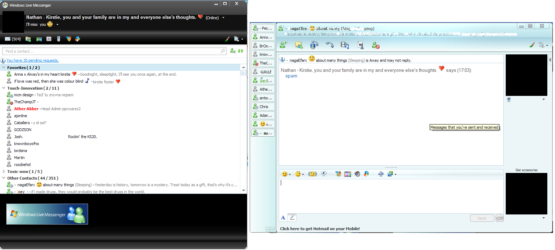Collapse the Favorites group

point(4,68)
